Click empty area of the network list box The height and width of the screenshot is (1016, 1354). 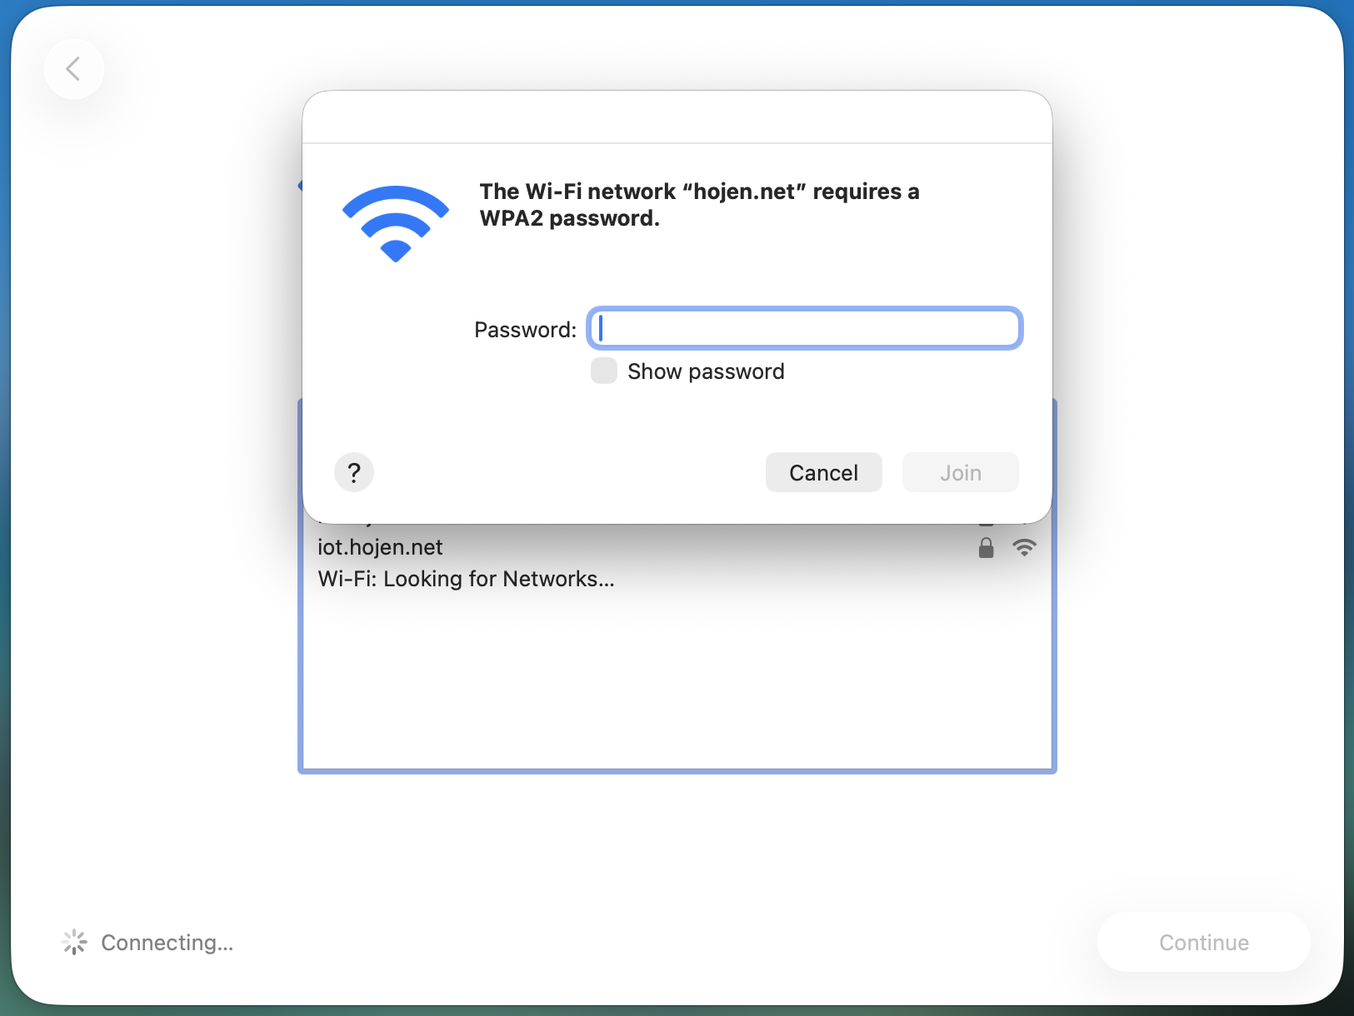[x=677, y=681]
